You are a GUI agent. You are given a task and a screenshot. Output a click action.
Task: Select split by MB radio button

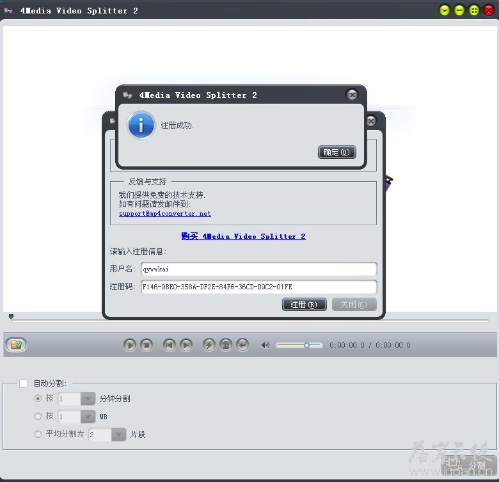click(x=38, y=417)
